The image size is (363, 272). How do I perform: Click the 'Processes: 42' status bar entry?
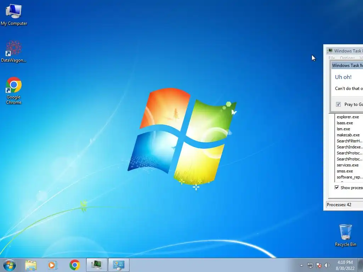[x=345, y=205]
